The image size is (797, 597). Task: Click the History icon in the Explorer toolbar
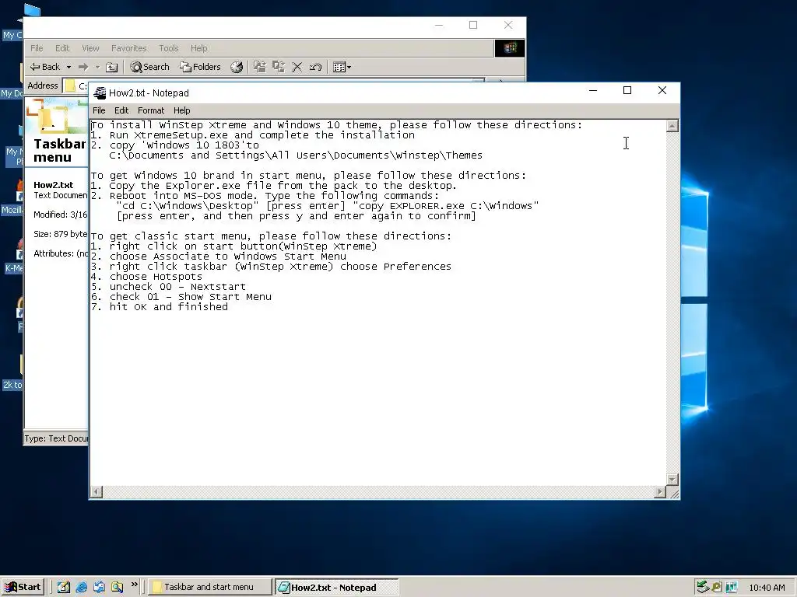237,67
